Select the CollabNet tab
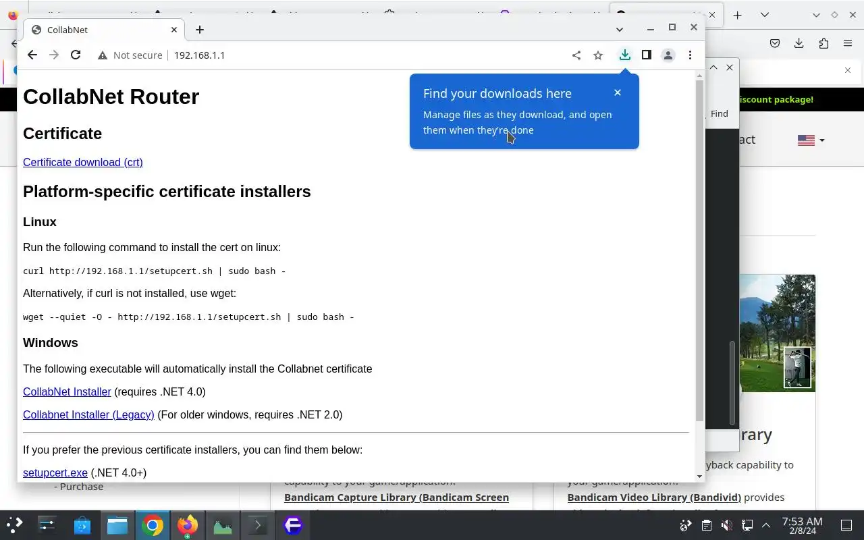The height and width of the screenshot is (540, 864). 104,30
